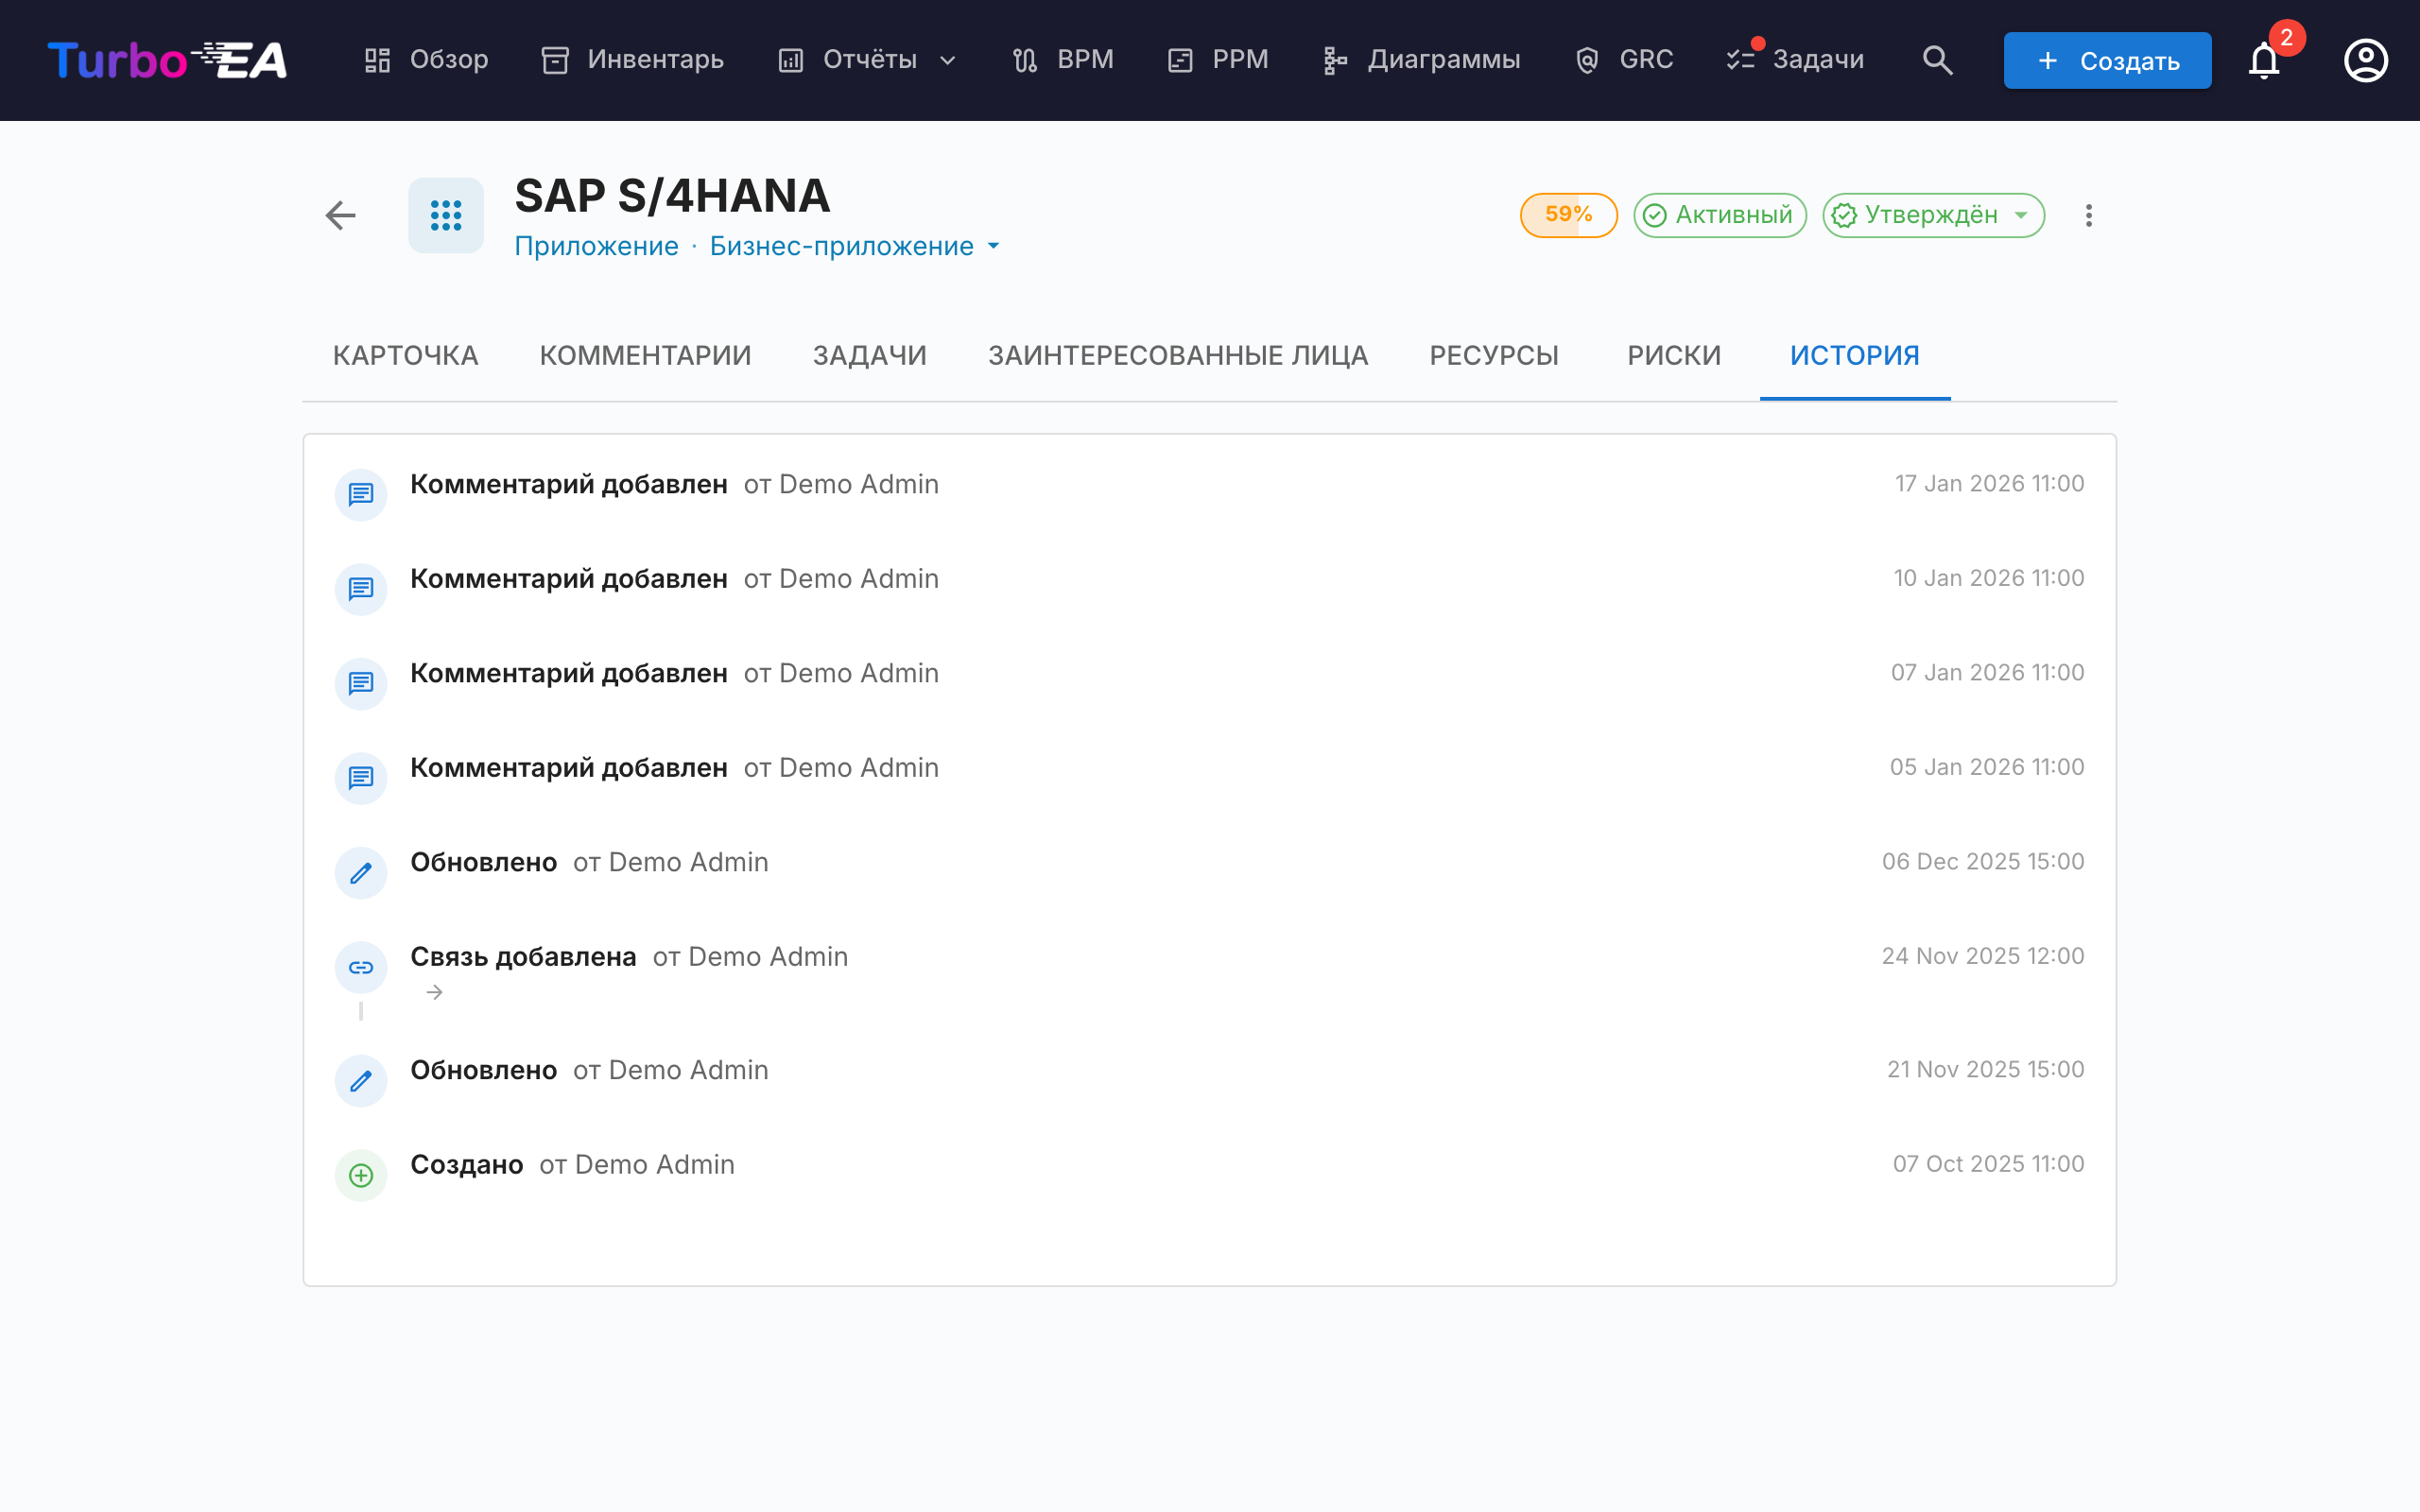Click the Приложение type link

pyautogui.click(x=596, y=246)
